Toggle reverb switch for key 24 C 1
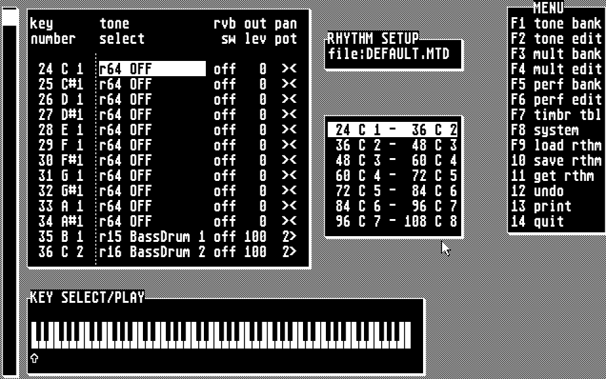This screenshot has height=379, width=606. point(224,69)
